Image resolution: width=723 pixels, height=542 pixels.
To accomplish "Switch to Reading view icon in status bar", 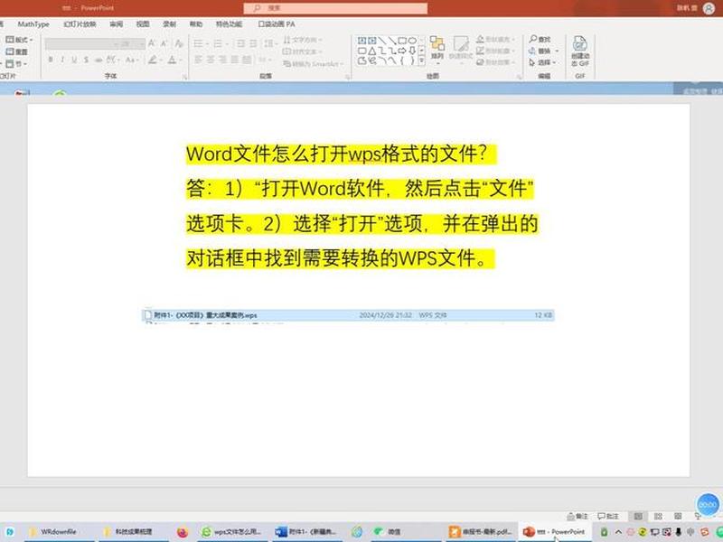I will 678,516.
